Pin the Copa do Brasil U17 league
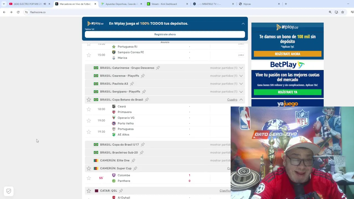 [x=143, y=145]
